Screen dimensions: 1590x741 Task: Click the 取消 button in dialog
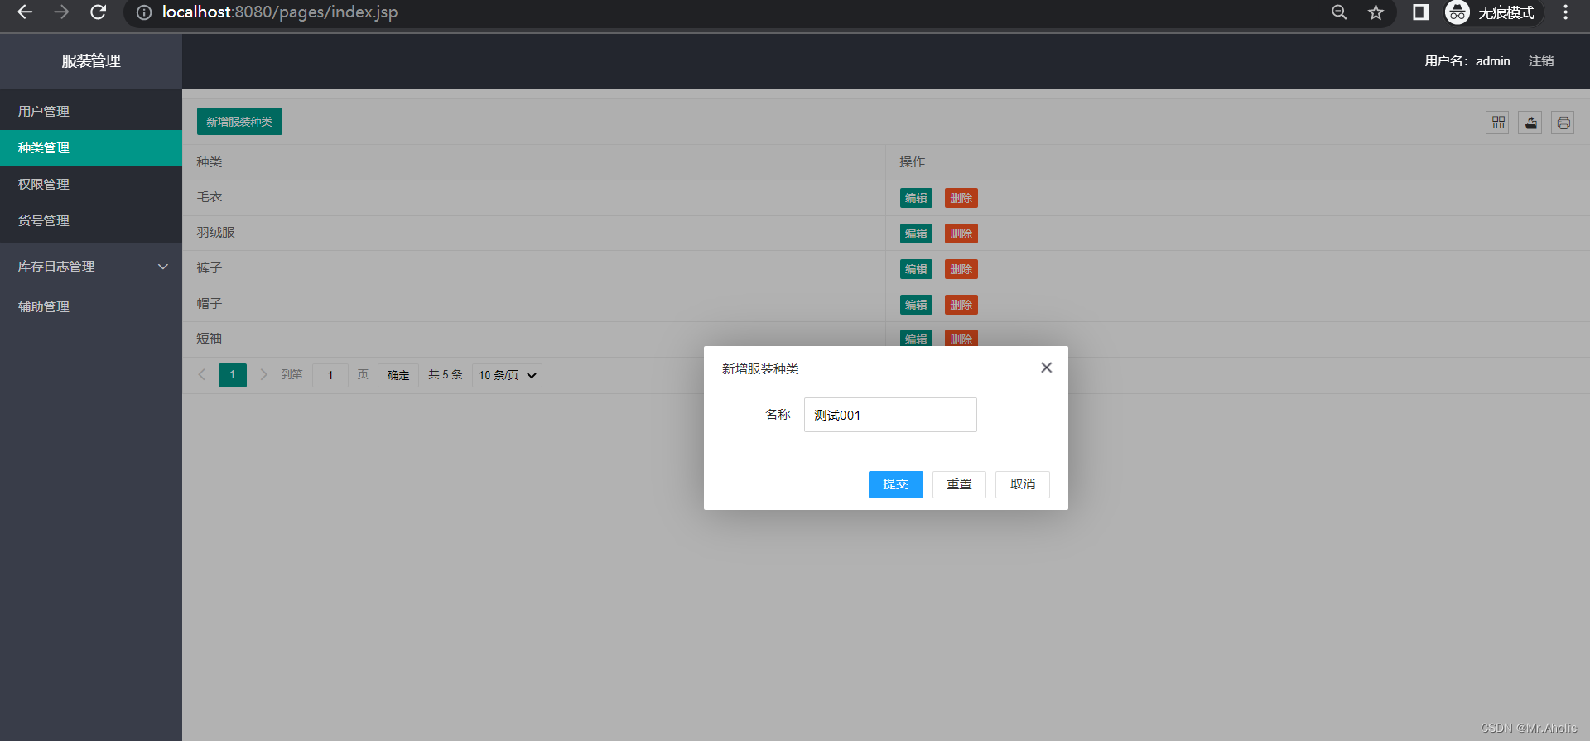(1023, 484)
